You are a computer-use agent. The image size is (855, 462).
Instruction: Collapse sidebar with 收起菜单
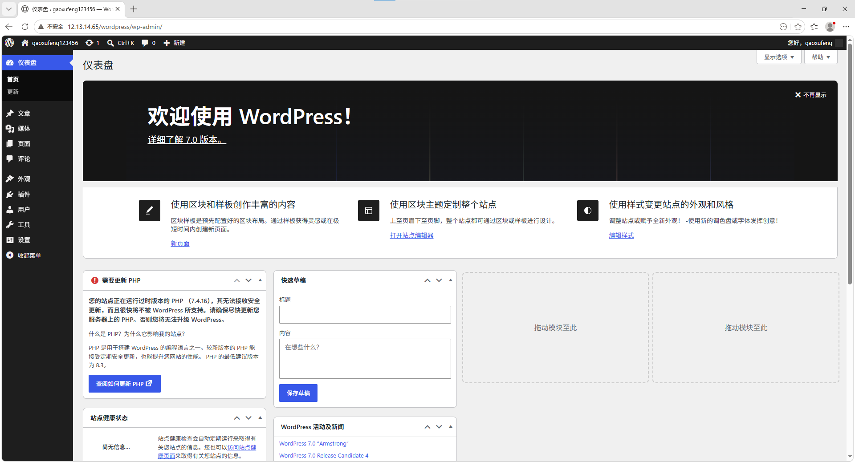click(x=37, y=255)
